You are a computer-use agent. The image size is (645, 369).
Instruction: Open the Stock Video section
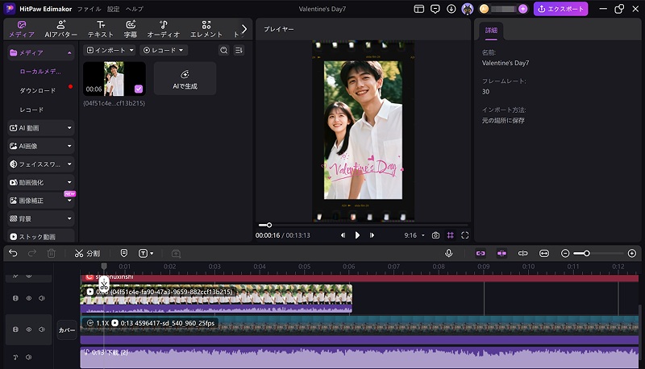coord(41,236)
